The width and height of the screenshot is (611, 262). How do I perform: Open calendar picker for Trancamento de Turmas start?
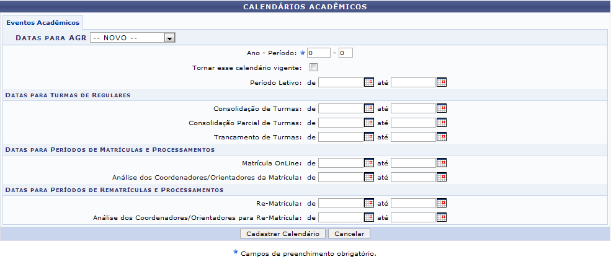[369, 137]
